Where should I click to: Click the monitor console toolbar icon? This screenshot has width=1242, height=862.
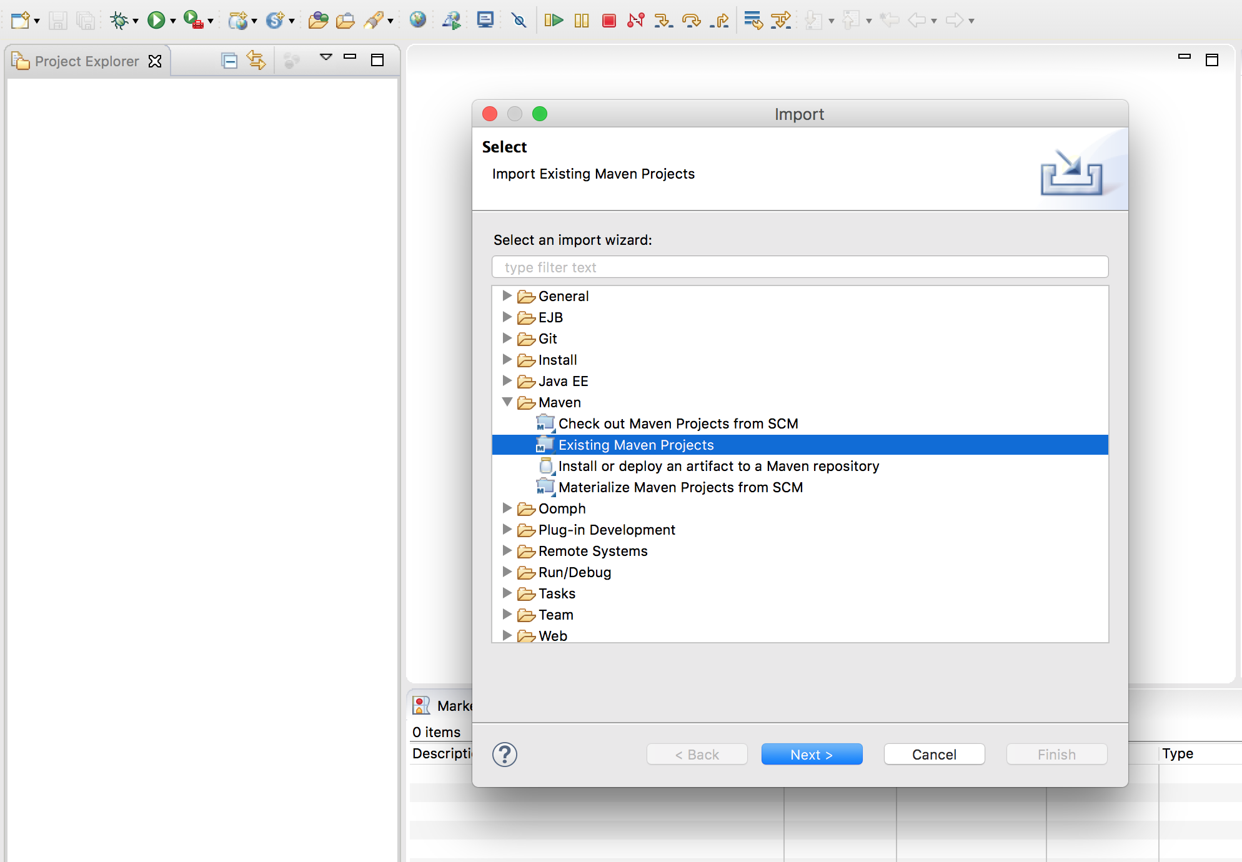click(485, 21)
